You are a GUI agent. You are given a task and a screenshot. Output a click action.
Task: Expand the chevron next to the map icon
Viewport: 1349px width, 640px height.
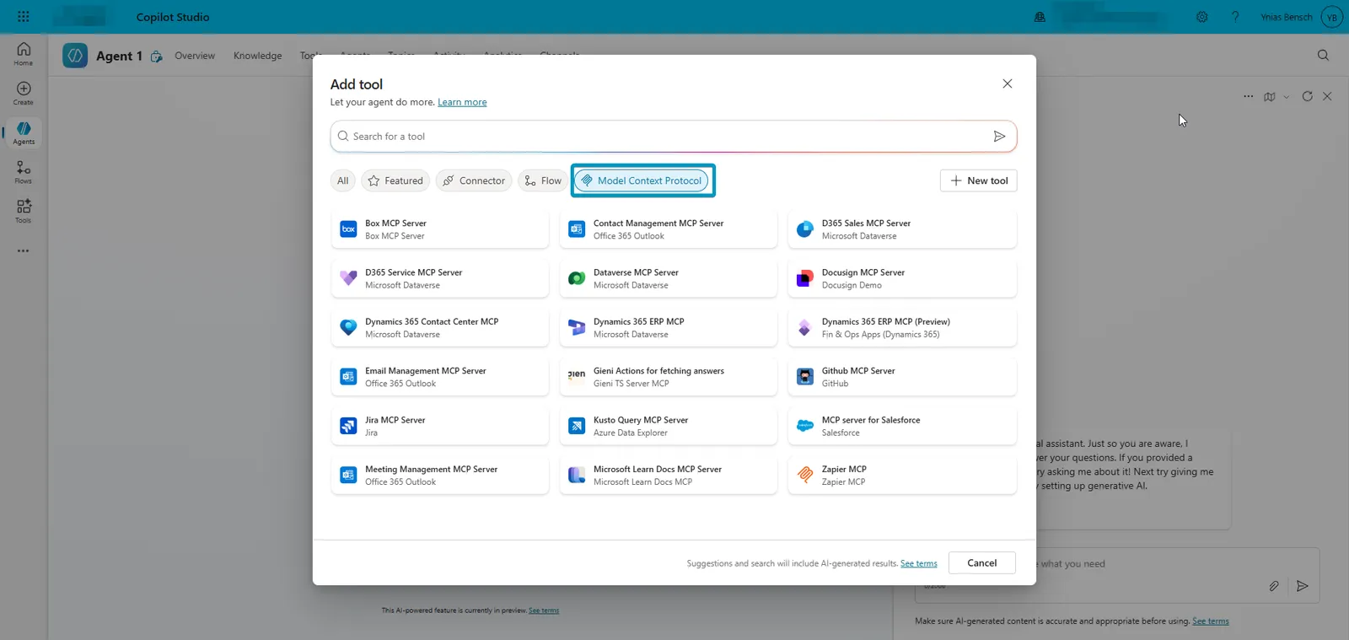pos(1287,96)
